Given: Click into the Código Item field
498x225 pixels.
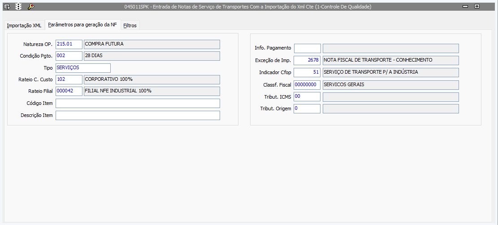Looking at the screenshot, I should [x=138, y=103].
